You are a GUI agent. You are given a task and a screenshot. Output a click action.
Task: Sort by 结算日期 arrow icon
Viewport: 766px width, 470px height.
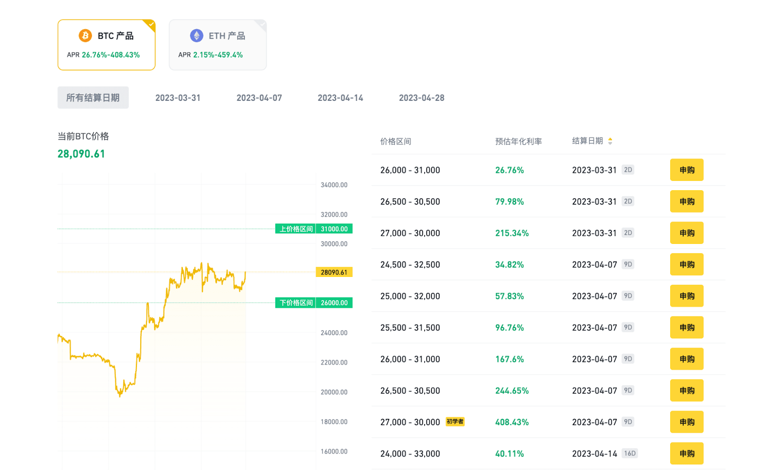point(610,141)
